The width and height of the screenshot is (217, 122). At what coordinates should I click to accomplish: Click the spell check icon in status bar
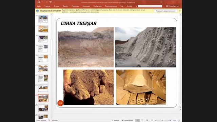[x=49, y=121]
